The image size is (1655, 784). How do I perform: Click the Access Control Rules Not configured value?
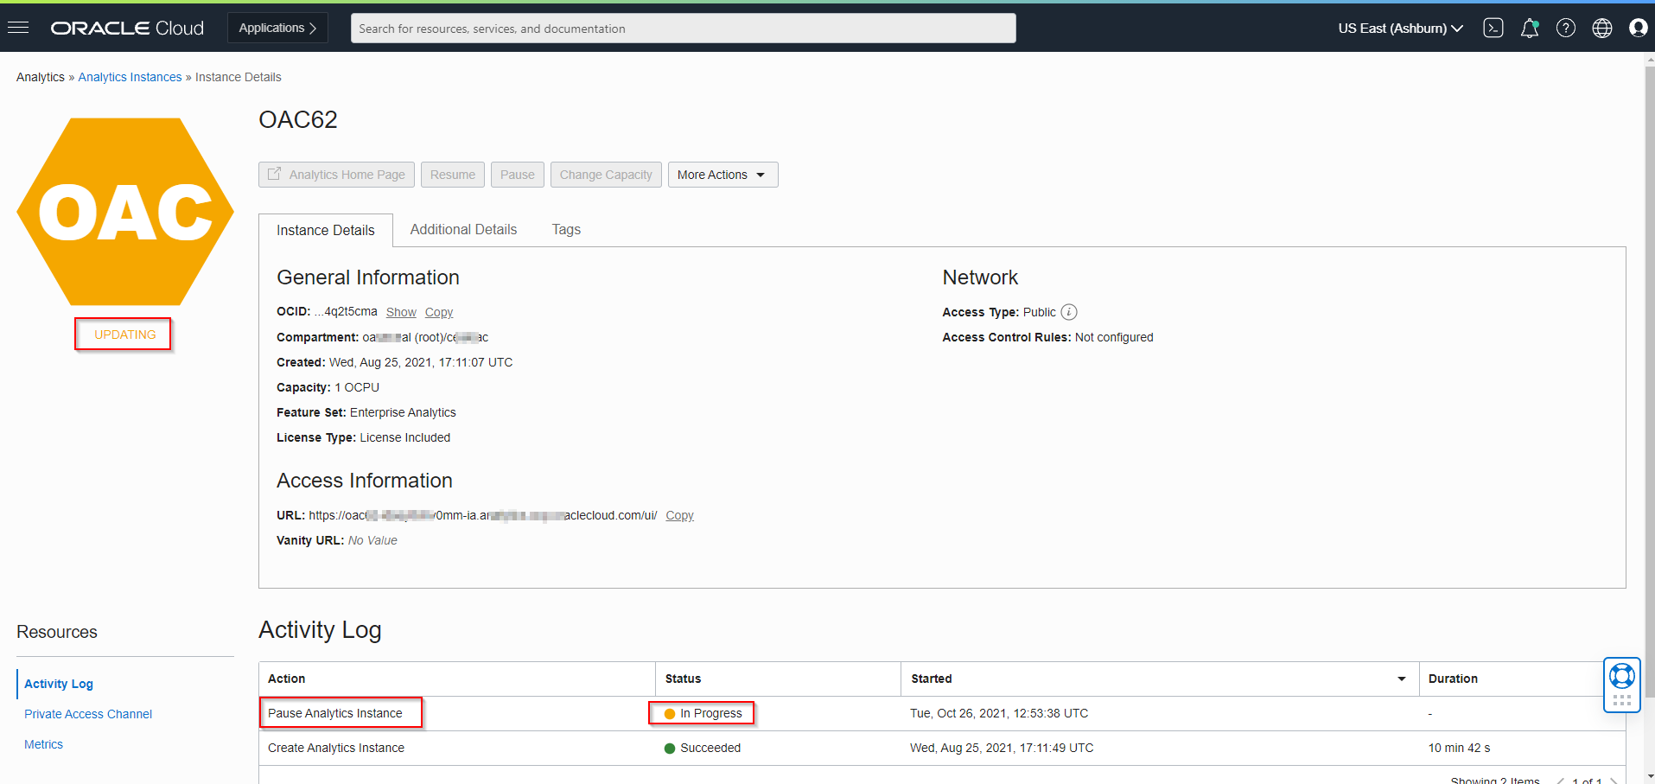[x=1114, y=337]
